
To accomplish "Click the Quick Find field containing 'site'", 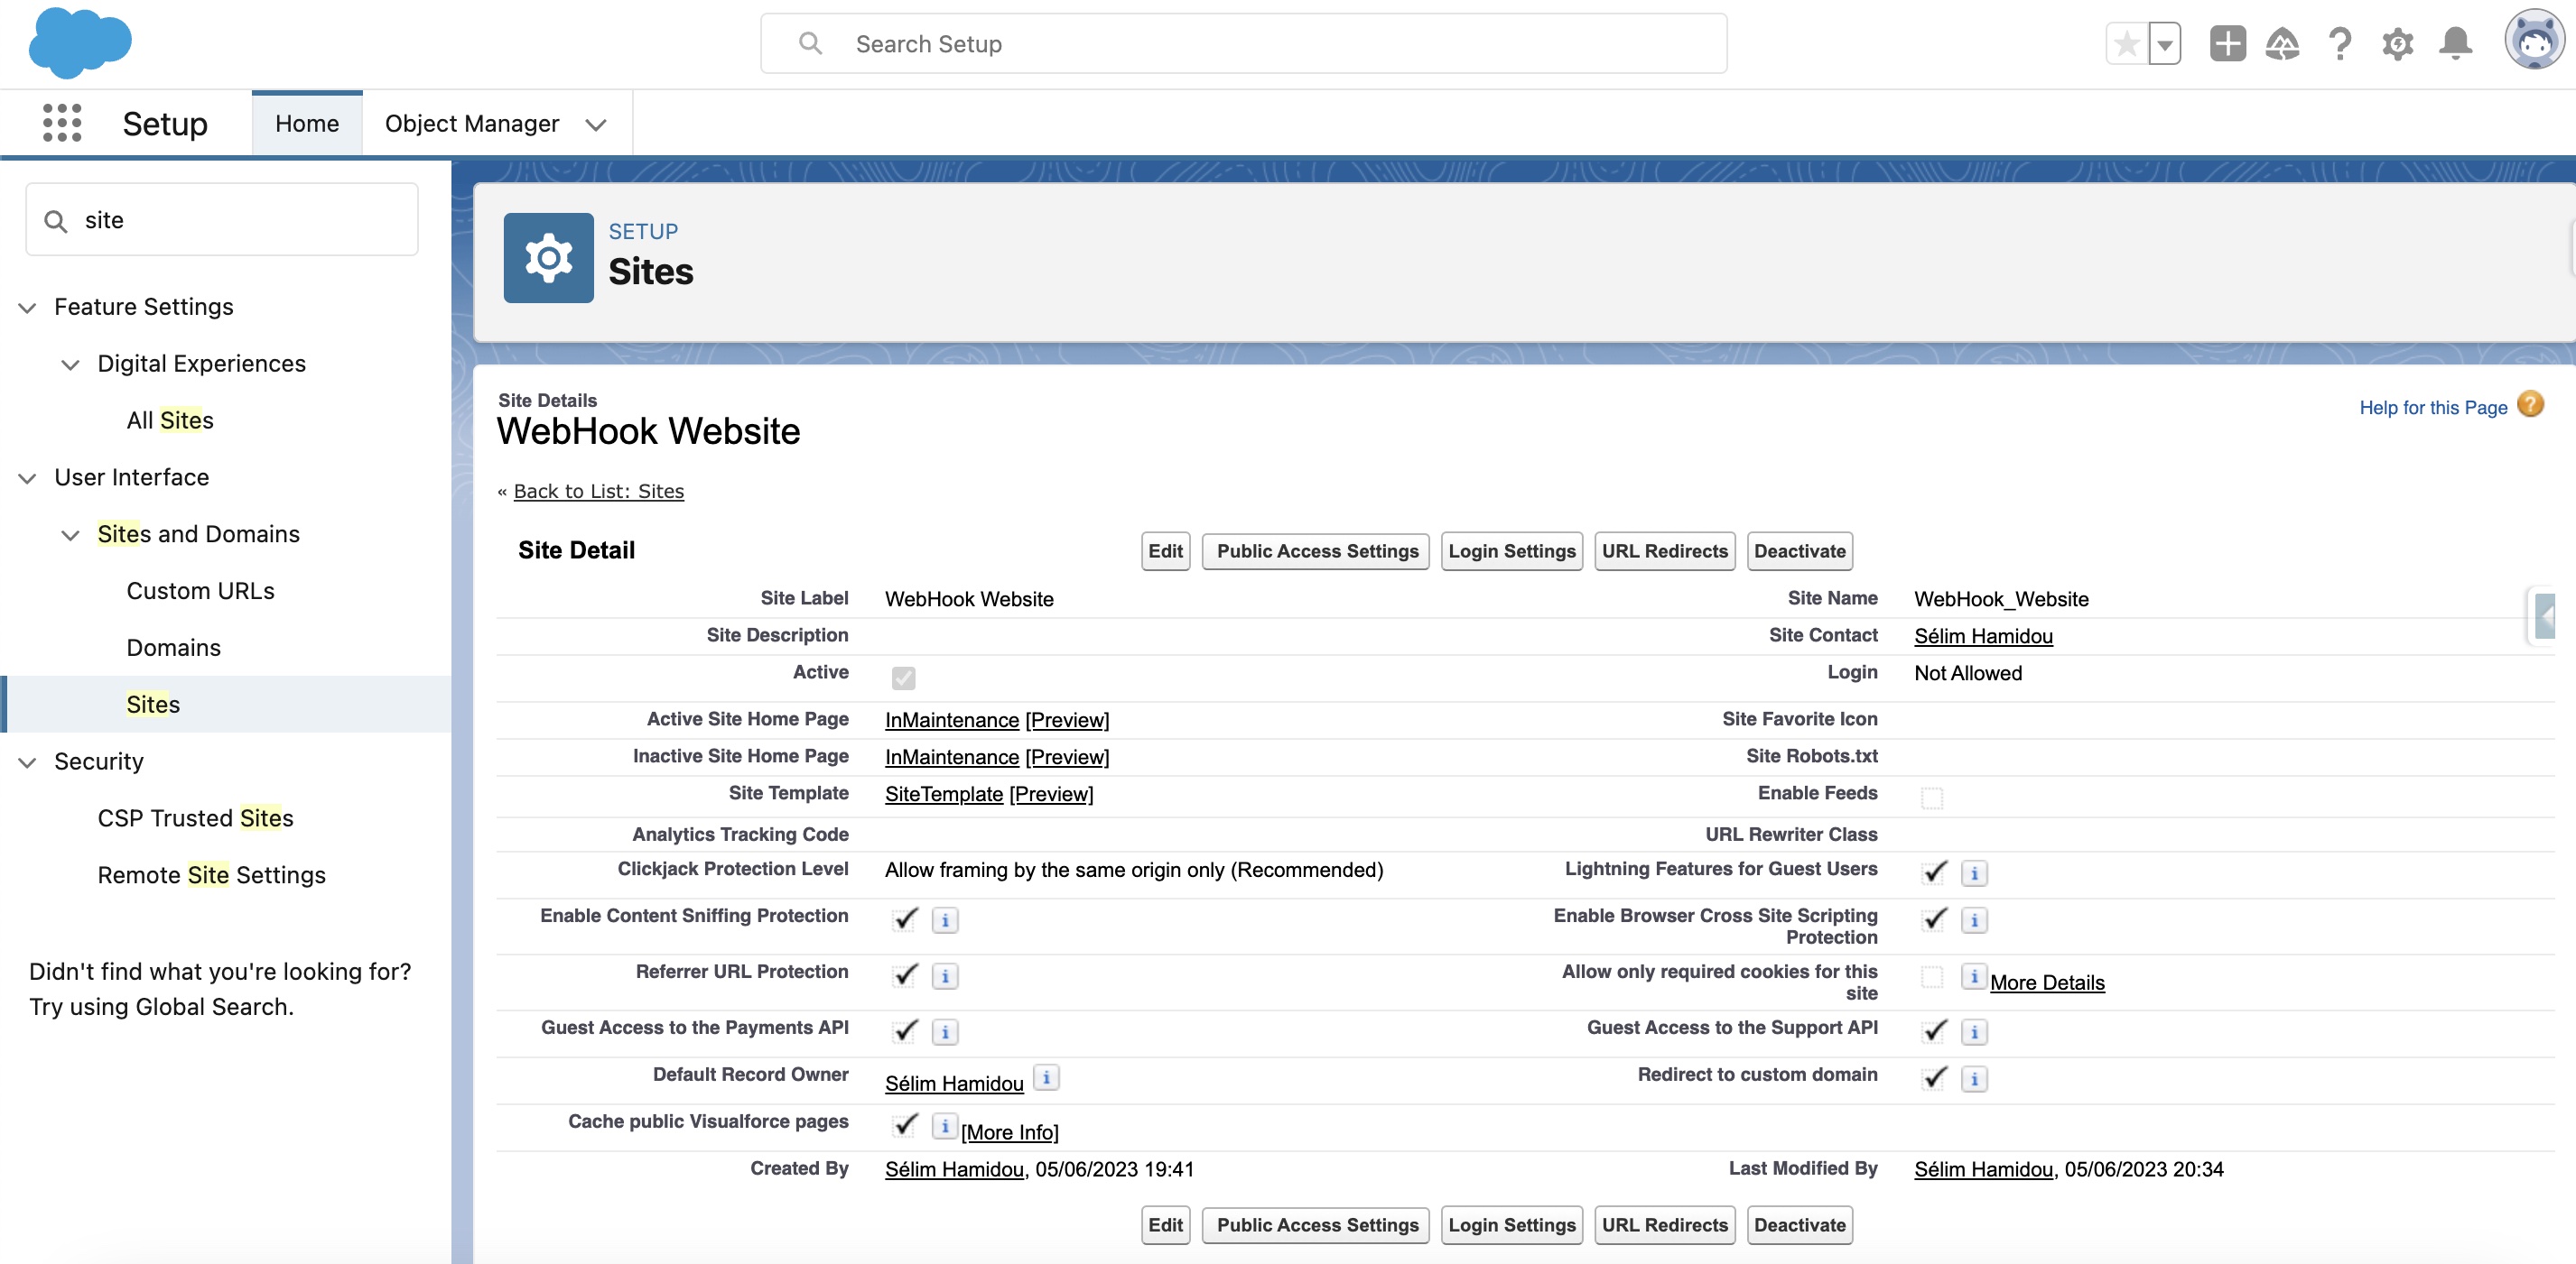I will 221,220.
